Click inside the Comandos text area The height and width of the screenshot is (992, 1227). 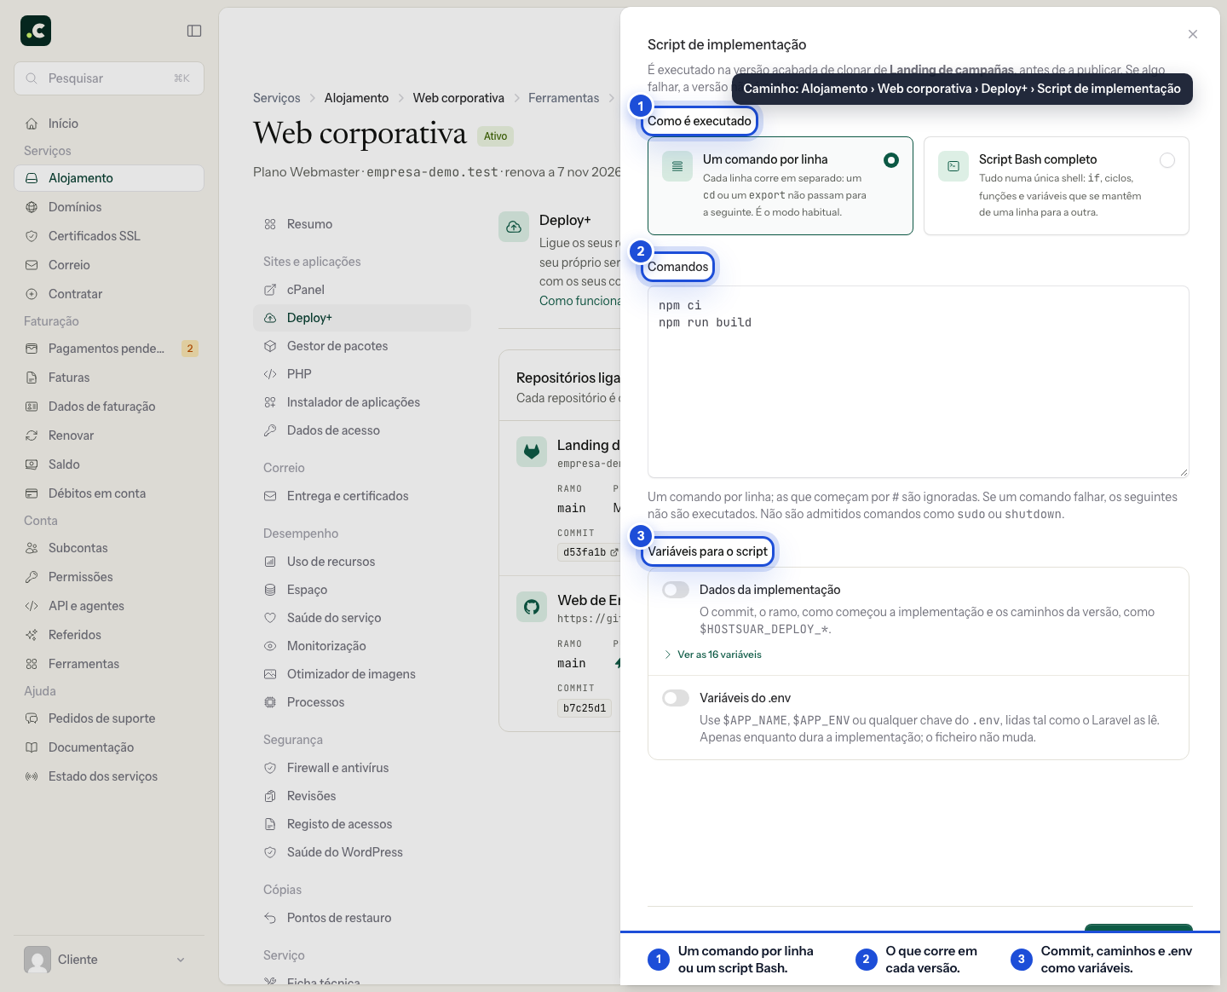(x=919, y=382)
